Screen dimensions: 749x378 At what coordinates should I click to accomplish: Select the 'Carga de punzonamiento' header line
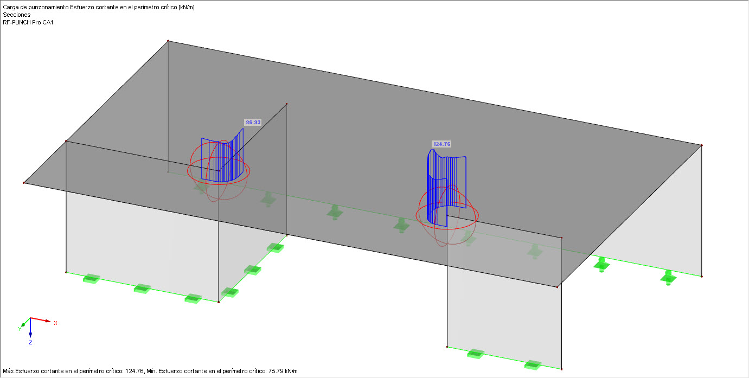point(99,7)
